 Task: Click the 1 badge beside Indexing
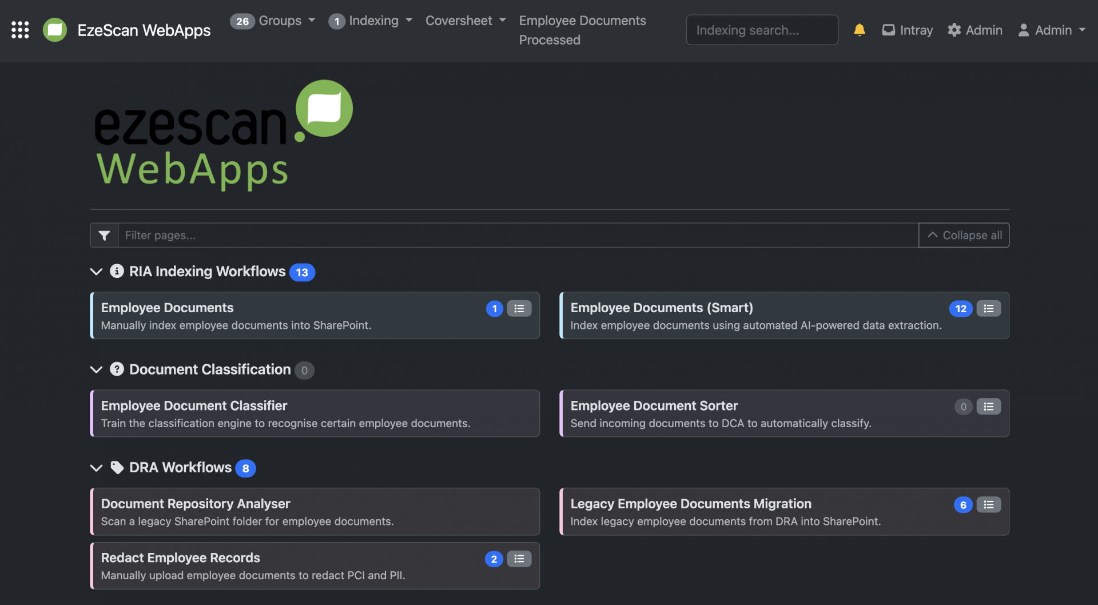[337, 21]
